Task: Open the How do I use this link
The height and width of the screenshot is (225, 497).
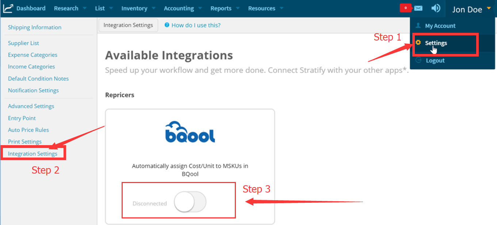Action: (196, 25)
